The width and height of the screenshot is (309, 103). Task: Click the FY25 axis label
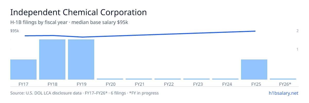click(254, 84)
